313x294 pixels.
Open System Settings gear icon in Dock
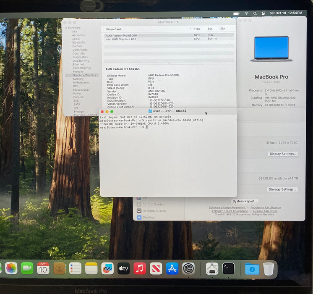pyautogui.click(x=188, y=268)
